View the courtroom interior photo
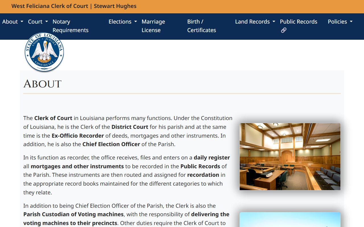 [x=290, y=157]
